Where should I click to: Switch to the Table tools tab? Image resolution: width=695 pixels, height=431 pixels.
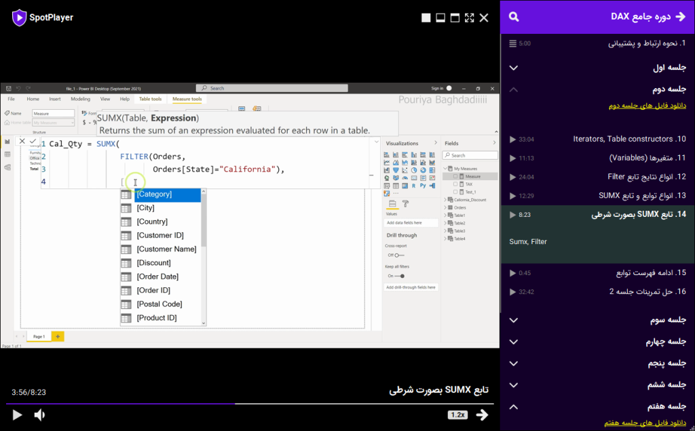tap(150, 99)
